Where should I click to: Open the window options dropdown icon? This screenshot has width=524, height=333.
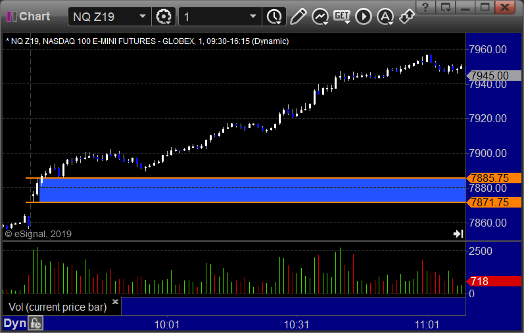pos(446,7)
